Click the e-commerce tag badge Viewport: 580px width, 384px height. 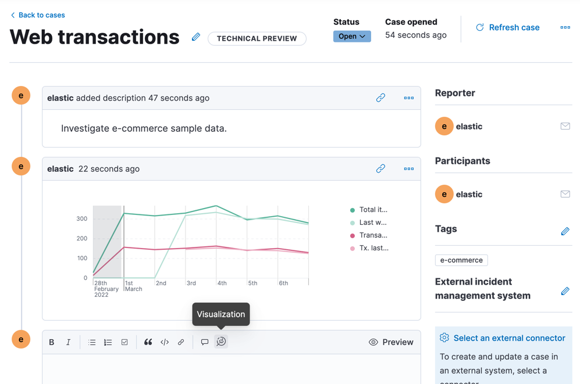coord(461,260)
